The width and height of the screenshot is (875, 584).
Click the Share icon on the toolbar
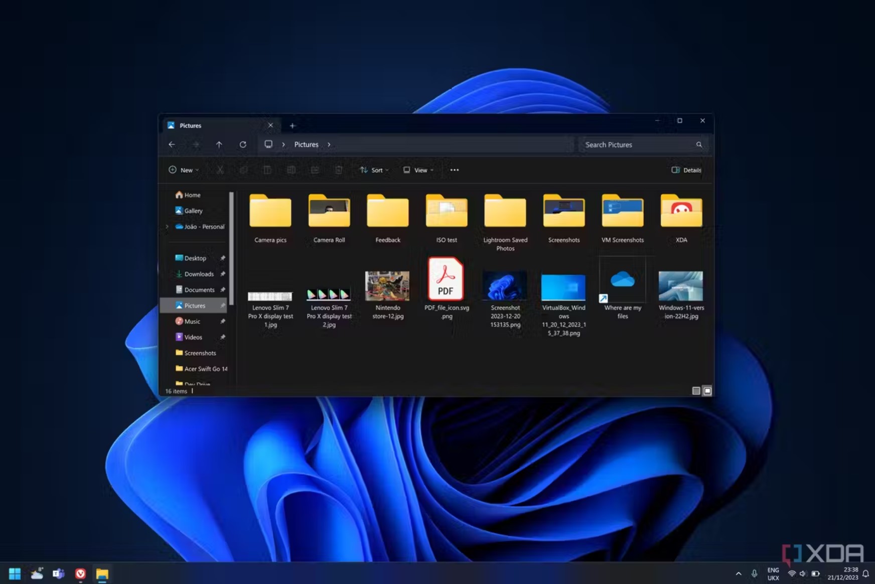[x=315, y=170]
